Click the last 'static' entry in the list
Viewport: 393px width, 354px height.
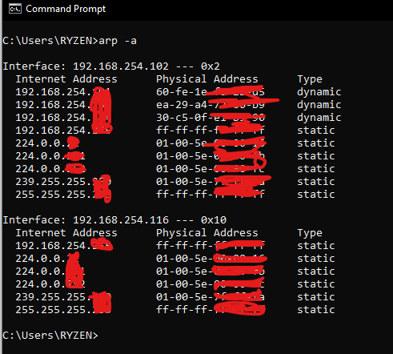click(x=316, y=310)
